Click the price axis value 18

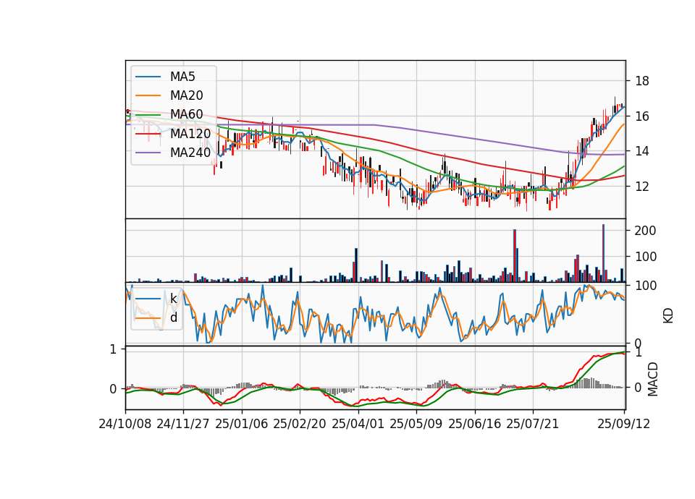pyautogui.click(x=642, y=81)
